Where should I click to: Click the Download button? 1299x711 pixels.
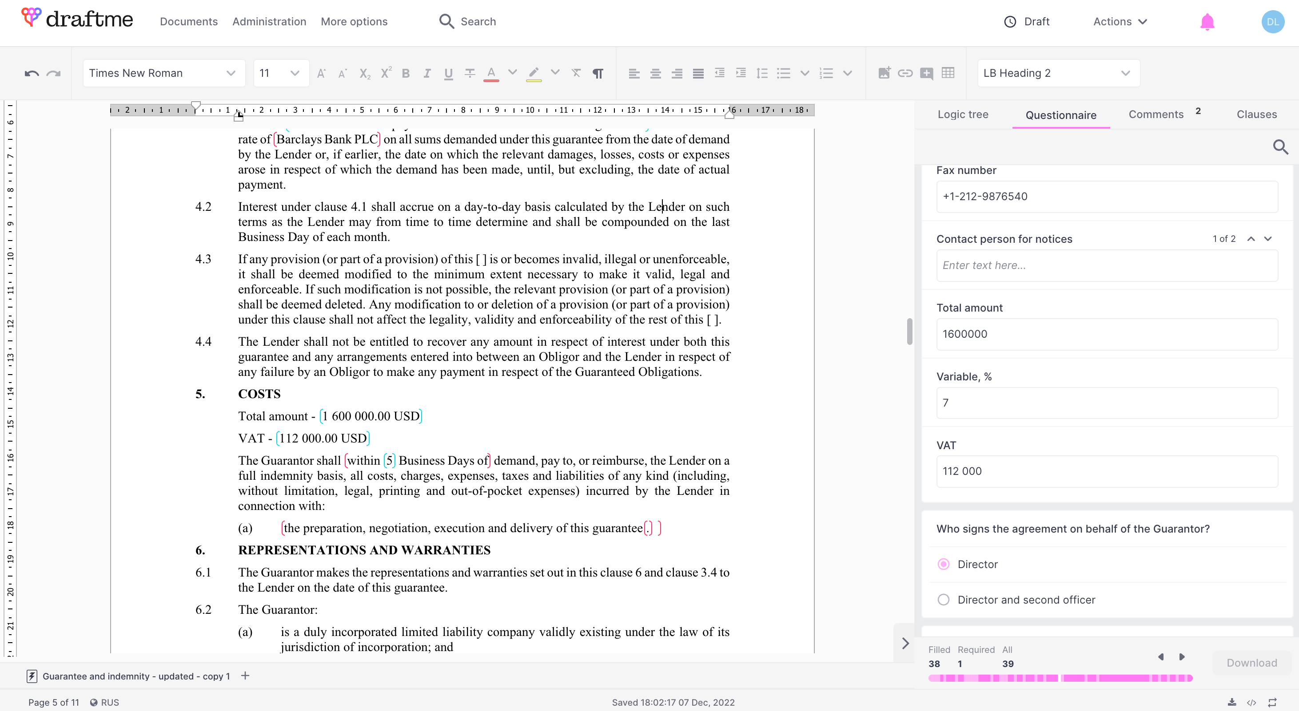[1251, 663]
